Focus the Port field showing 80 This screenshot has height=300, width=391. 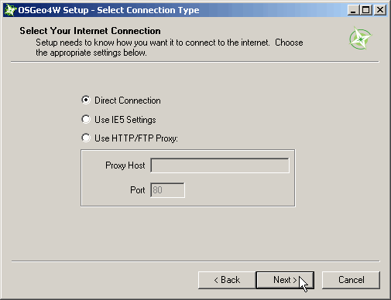[167, 190]
